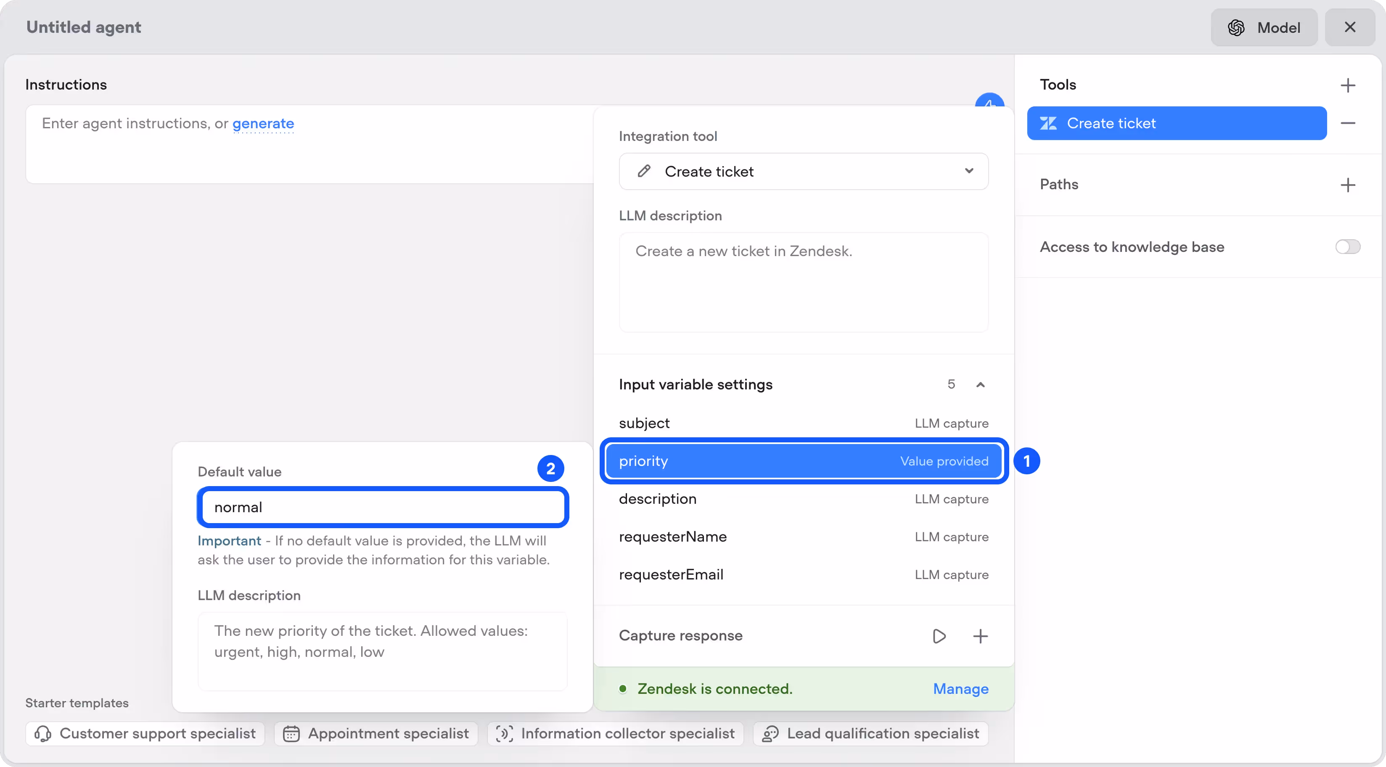Select the priority input variable
This screenshot has height=767, width=1386.
[803, 461]
